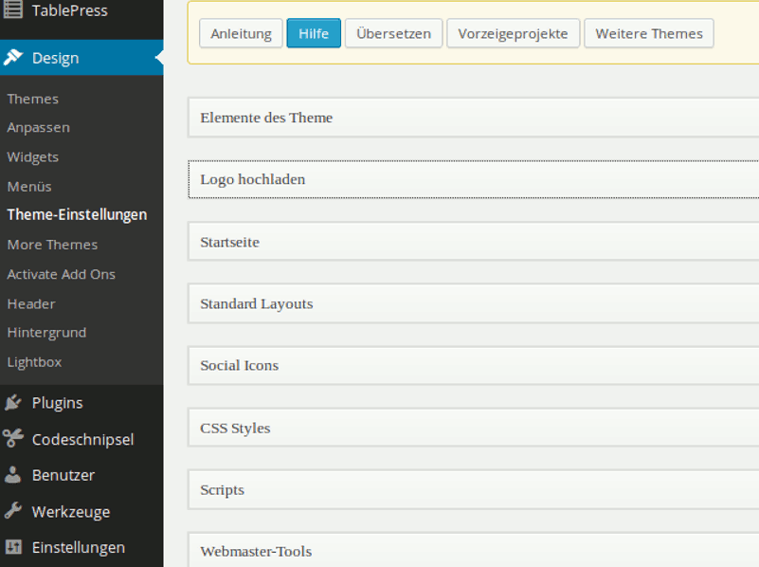Open Themes in the Design submenu
Image resolution: width=759 pixels, height=567 pixels.
(33, 99)
